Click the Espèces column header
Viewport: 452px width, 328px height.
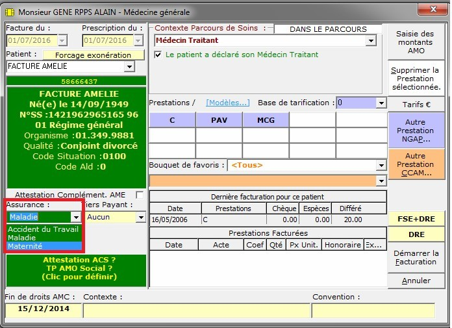pos(316,208)
